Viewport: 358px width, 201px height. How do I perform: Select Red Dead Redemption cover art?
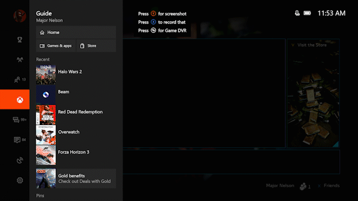(x=46, y=114)
